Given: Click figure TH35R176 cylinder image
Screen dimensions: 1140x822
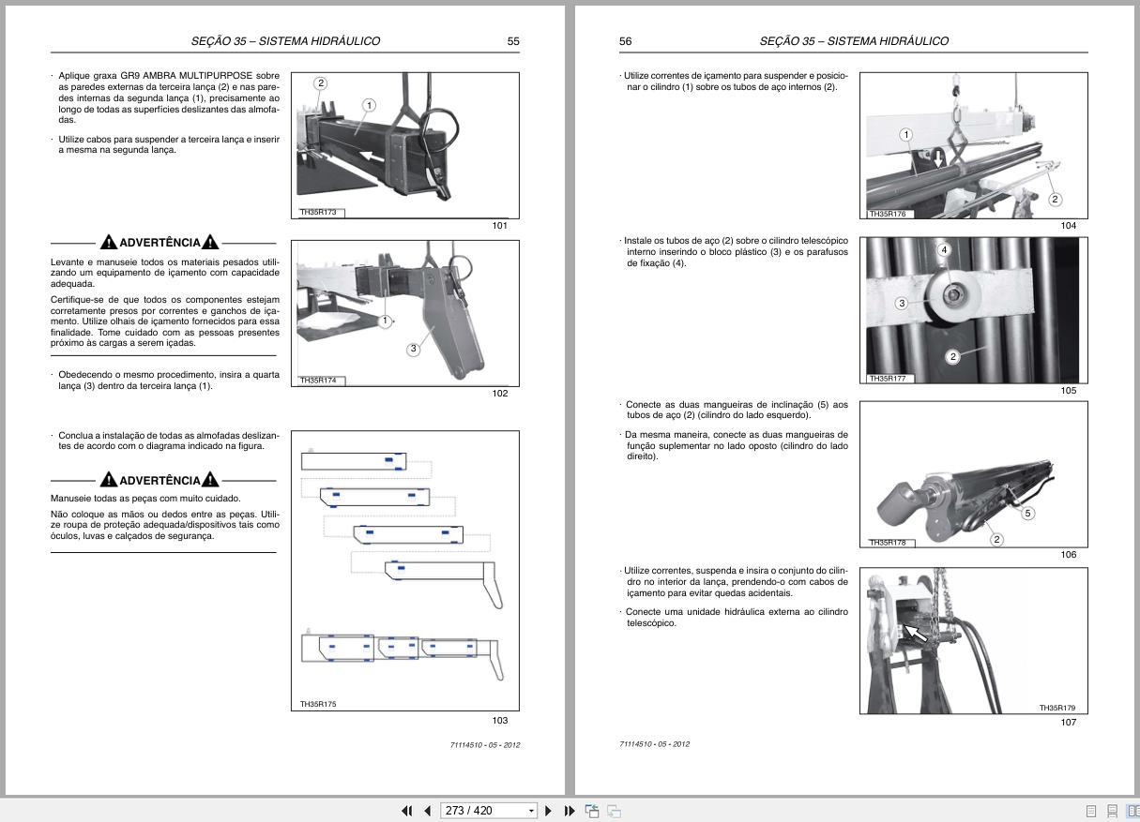Looking at the screenshot, I should (974, 145).
